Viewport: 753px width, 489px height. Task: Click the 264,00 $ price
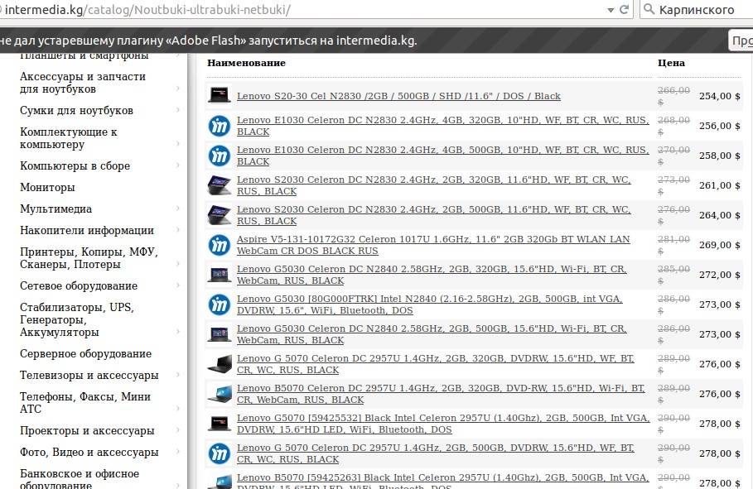click(719, 215)
